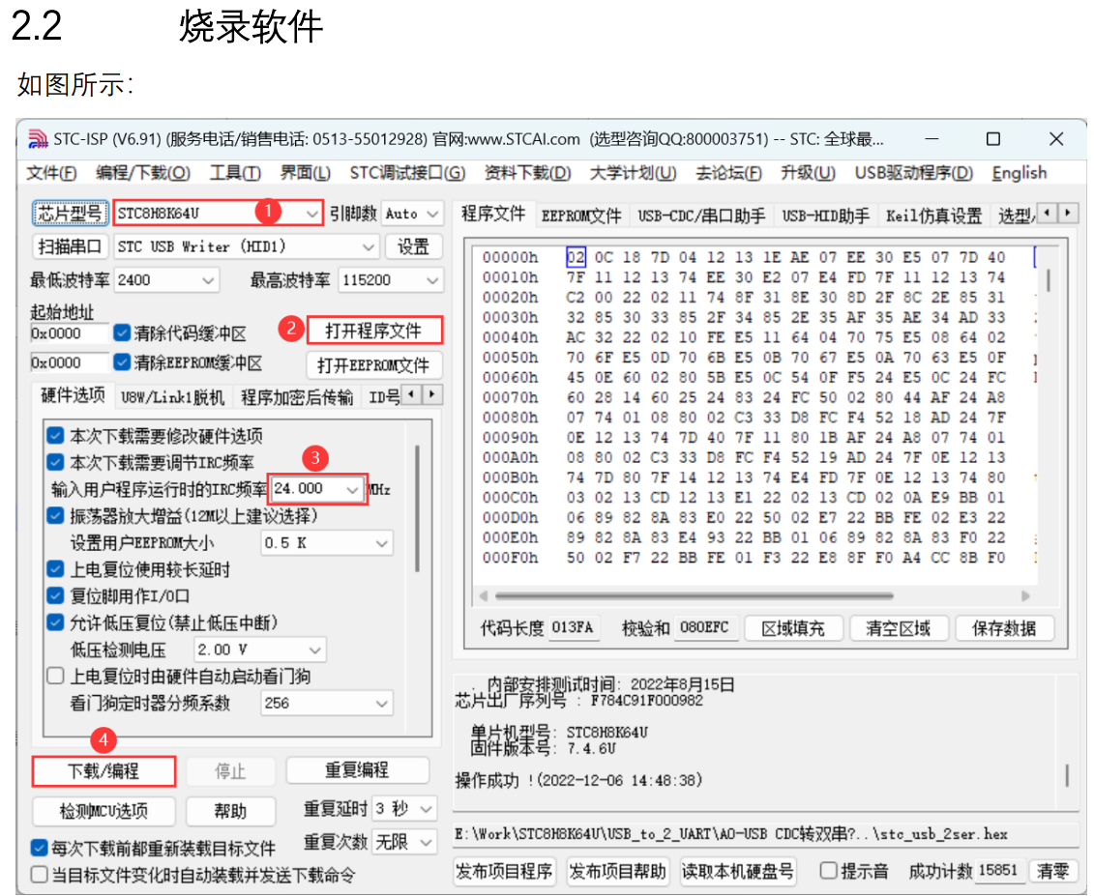
Task: Click hardware options vertical scrollbar
Action: pos(417,508)
